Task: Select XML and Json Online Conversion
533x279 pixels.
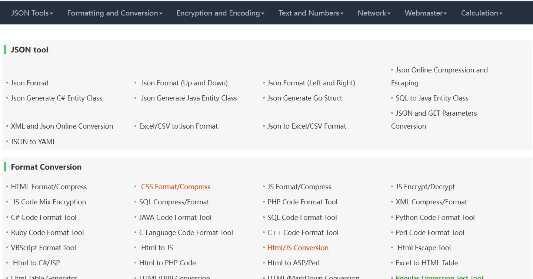Action: [61, 126]
